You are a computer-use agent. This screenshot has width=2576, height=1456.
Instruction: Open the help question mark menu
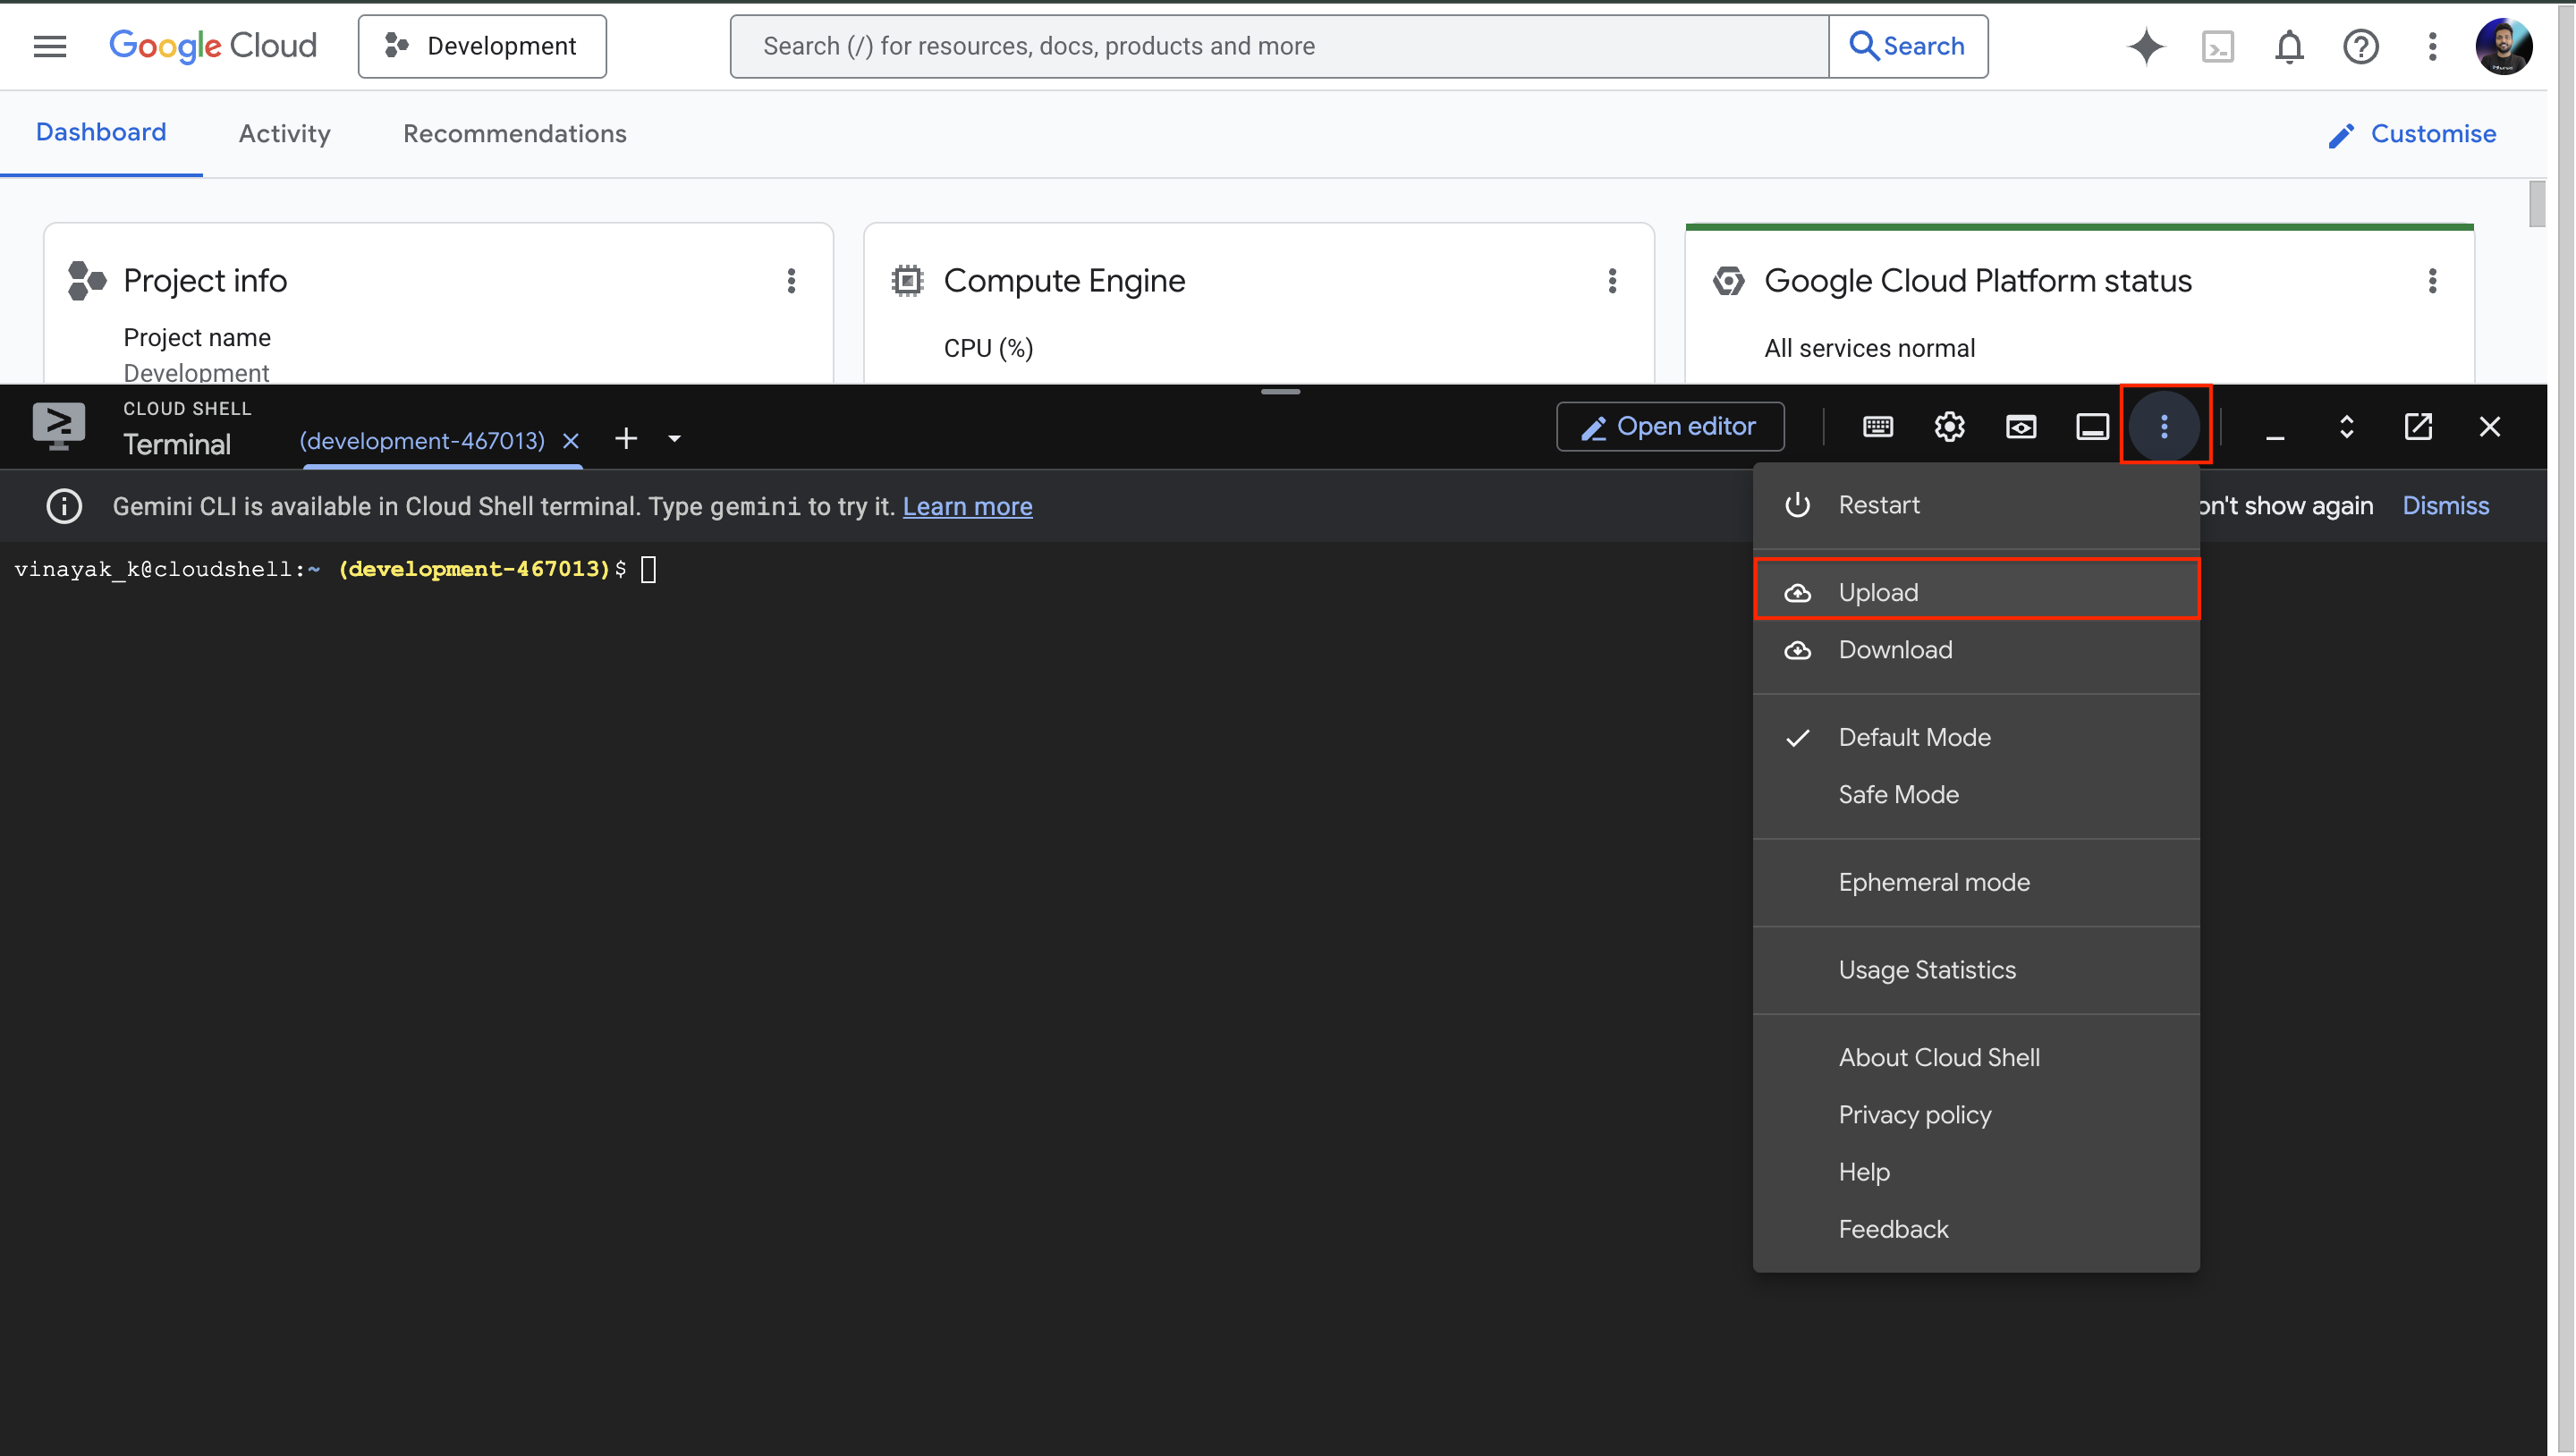coord(2361,46)
